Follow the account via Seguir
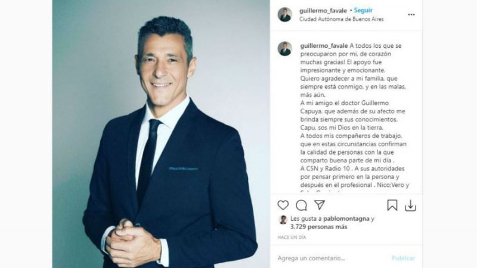The width and height of the screenshot is (477, 268). pos(363,10)
